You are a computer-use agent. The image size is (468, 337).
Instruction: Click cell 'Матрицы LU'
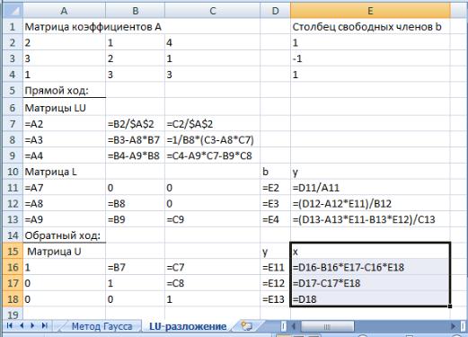coord(64,108)
